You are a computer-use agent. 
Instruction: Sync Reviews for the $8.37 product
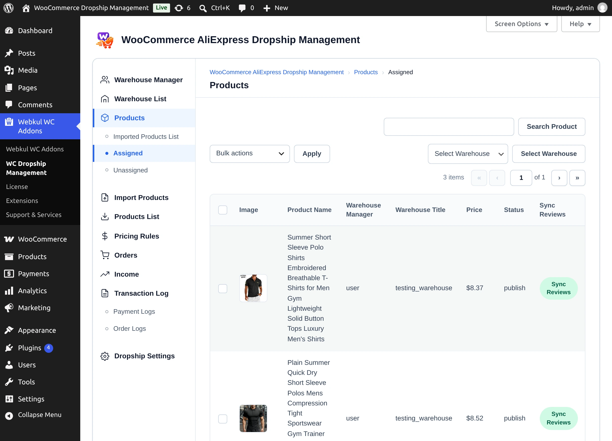[558, 288]
